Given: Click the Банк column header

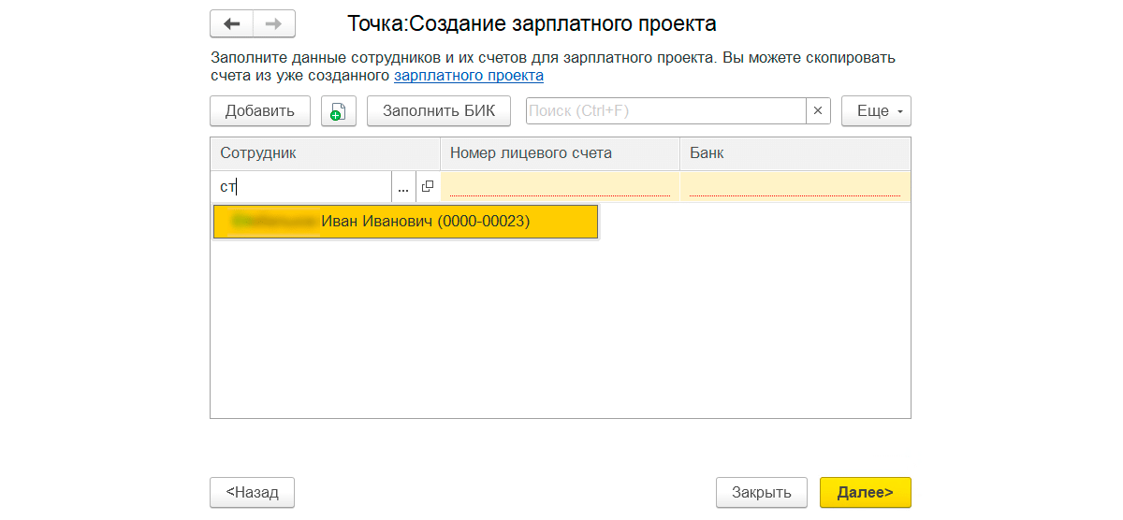Looking at the screenshot, I should tap(795, 153).
